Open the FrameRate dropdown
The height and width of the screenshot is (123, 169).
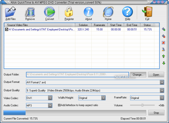click(162, 98)
